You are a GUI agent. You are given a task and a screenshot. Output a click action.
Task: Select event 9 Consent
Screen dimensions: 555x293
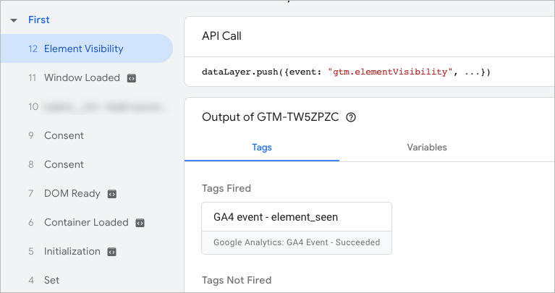[64, 136]
